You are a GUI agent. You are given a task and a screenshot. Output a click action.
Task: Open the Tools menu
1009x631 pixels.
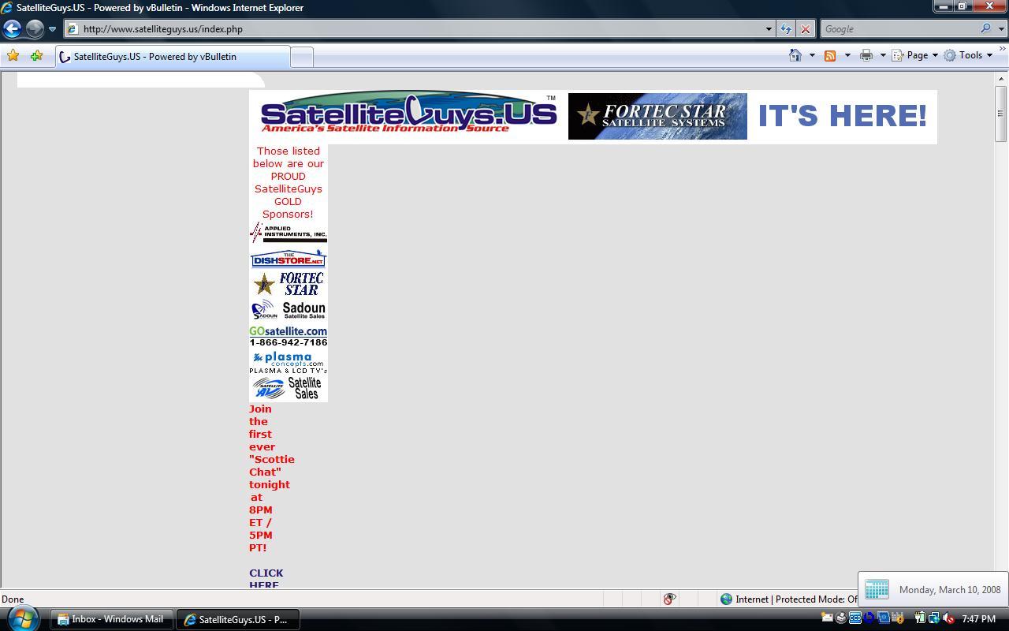pyautogui.click(x=969, y=55)
